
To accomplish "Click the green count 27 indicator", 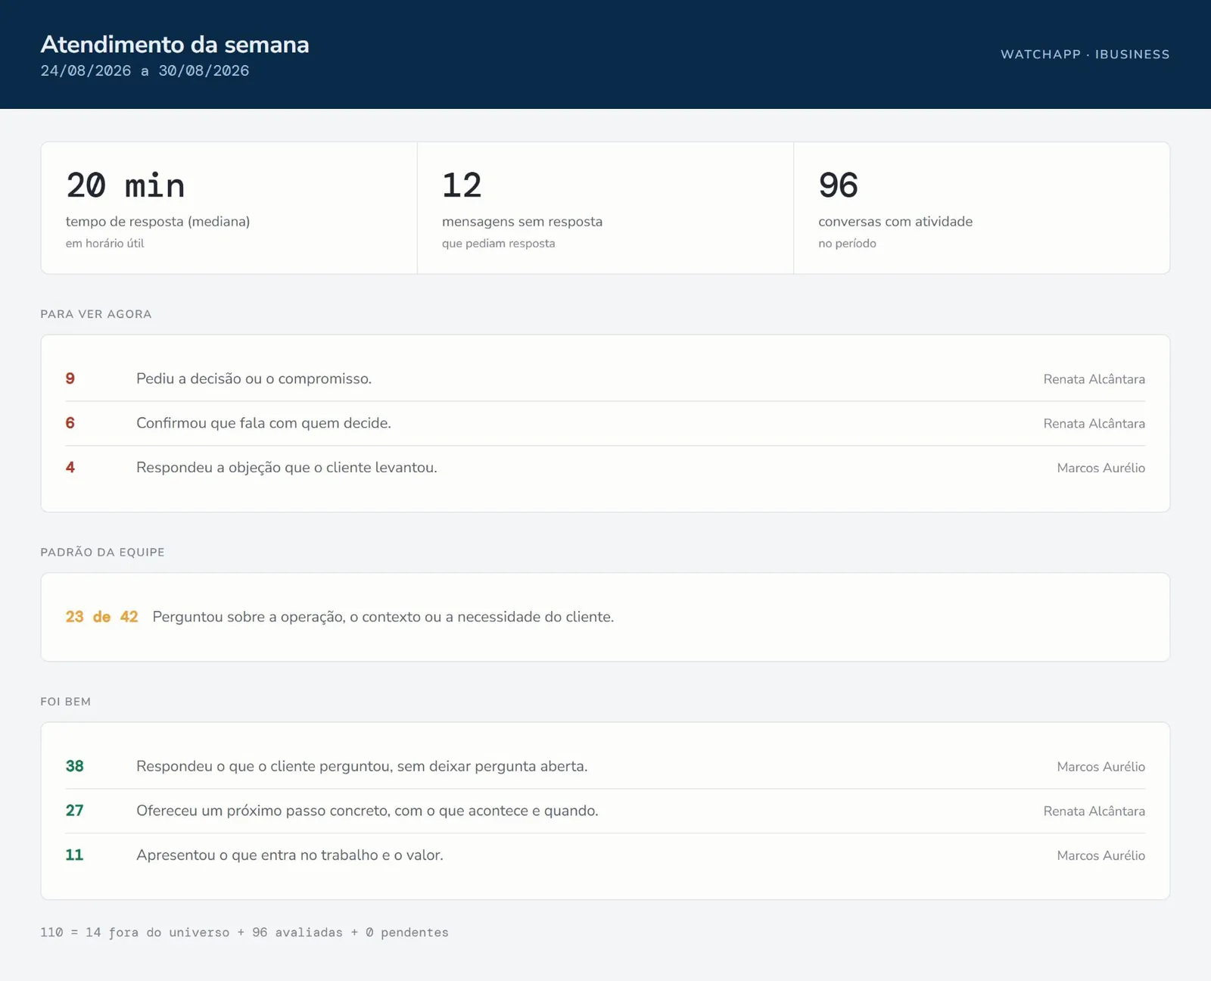I will click(75, 811).
